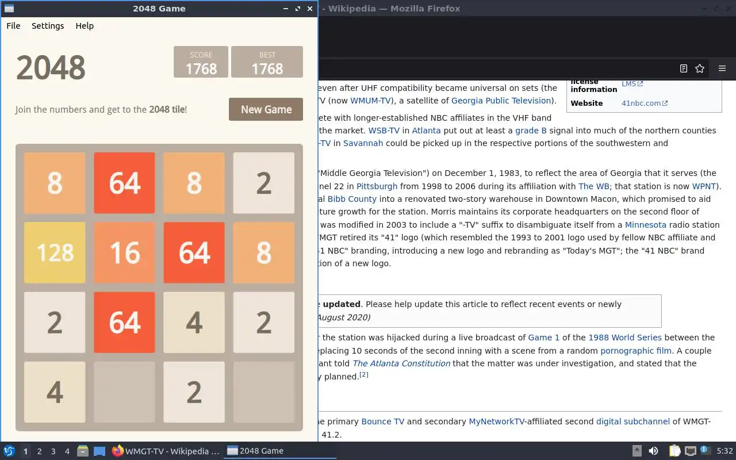
Task: Follow the WSB-TV link
Action: coord(384,131)
